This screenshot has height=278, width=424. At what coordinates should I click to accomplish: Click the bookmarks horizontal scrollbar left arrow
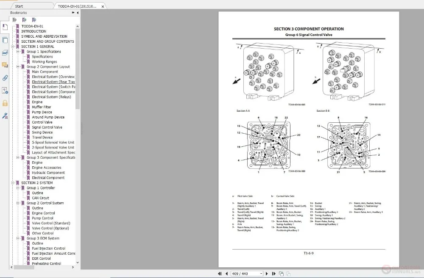coord(11,267)
